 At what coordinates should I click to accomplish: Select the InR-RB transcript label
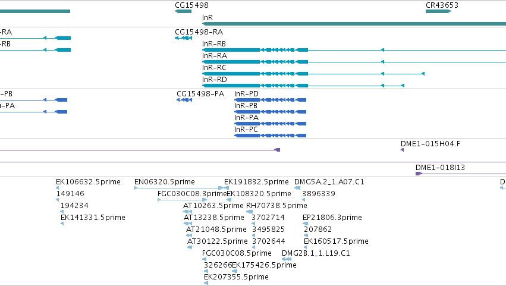pos(214,44)
